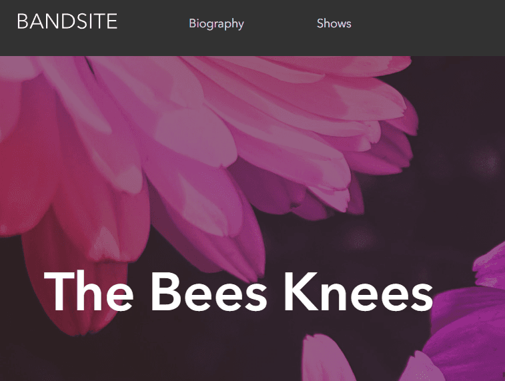Open the Biography page
The width and height of the screenshot is (505, 381).
pyautogui.click(x=216, y=23)
